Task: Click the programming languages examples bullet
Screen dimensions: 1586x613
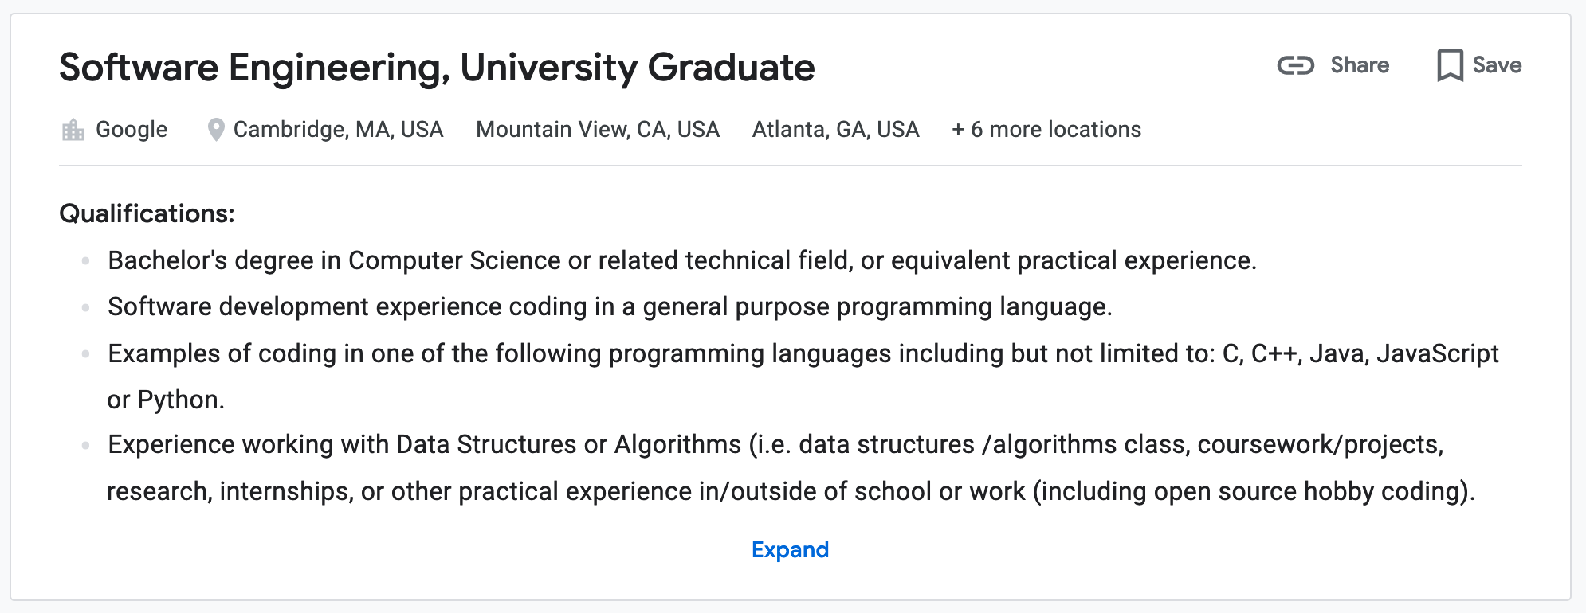Action: tap(803, 376)
